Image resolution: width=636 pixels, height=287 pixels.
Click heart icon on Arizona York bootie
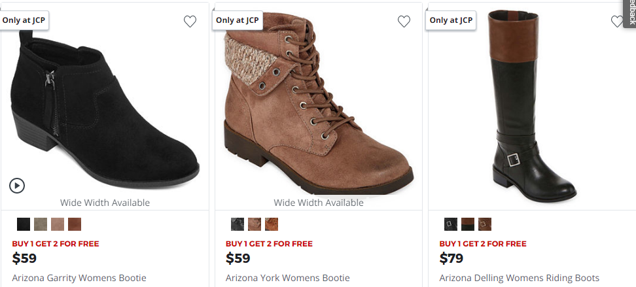coord(404,22)
